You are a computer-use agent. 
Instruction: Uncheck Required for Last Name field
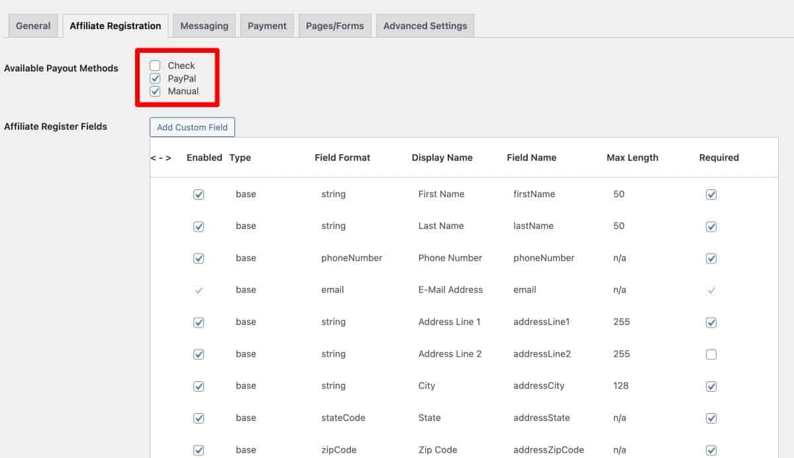(711, 226)
